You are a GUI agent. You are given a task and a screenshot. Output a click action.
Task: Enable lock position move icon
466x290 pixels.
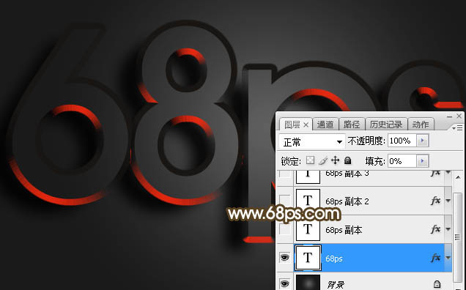[336, 160]
